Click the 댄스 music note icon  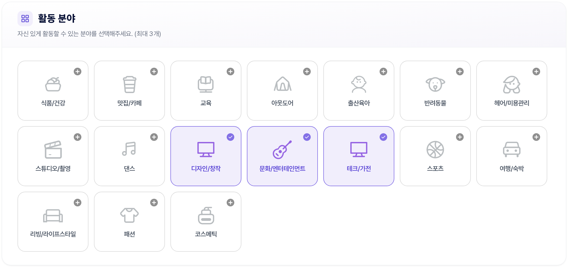click(129, 149)
